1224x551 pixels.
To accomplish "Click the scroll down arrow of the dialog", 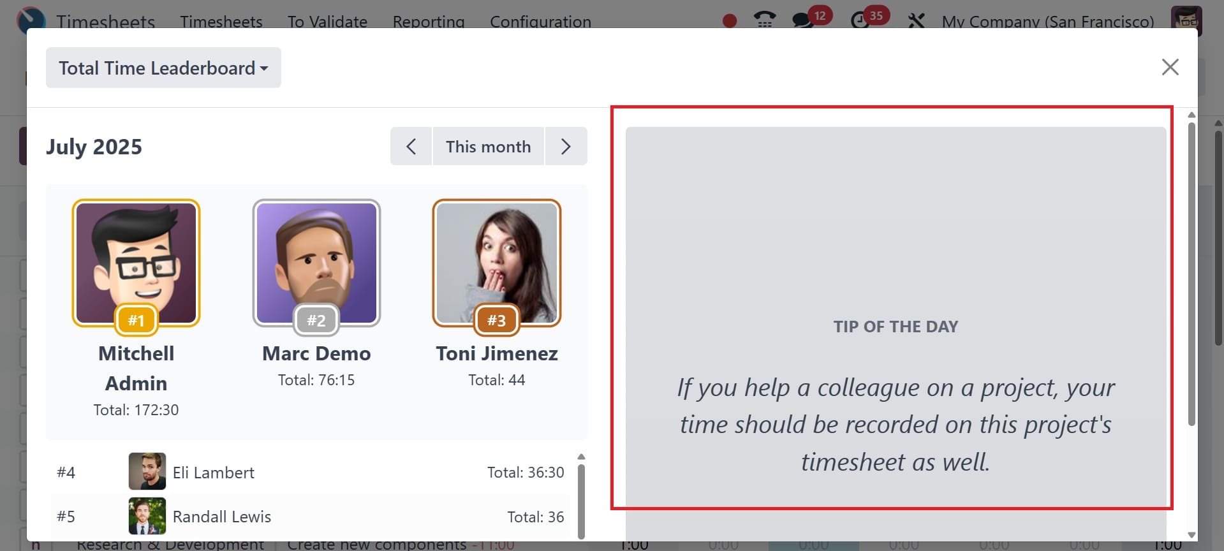I will (x=1191, y=535).
